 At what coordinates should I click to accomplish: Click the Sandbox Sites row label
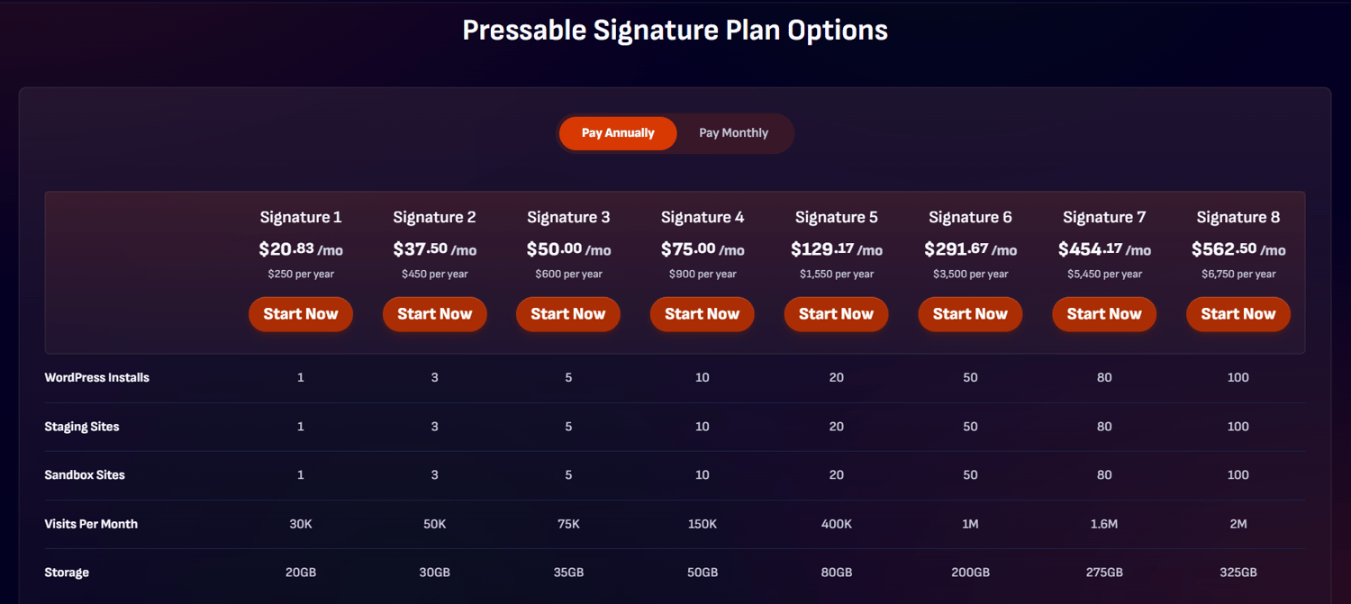tap(85, 474)
